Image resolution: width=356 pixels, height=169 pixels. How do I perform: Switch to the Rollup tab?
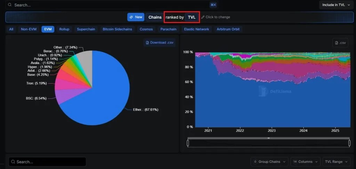pyautogui.click(x=64, y=29)
